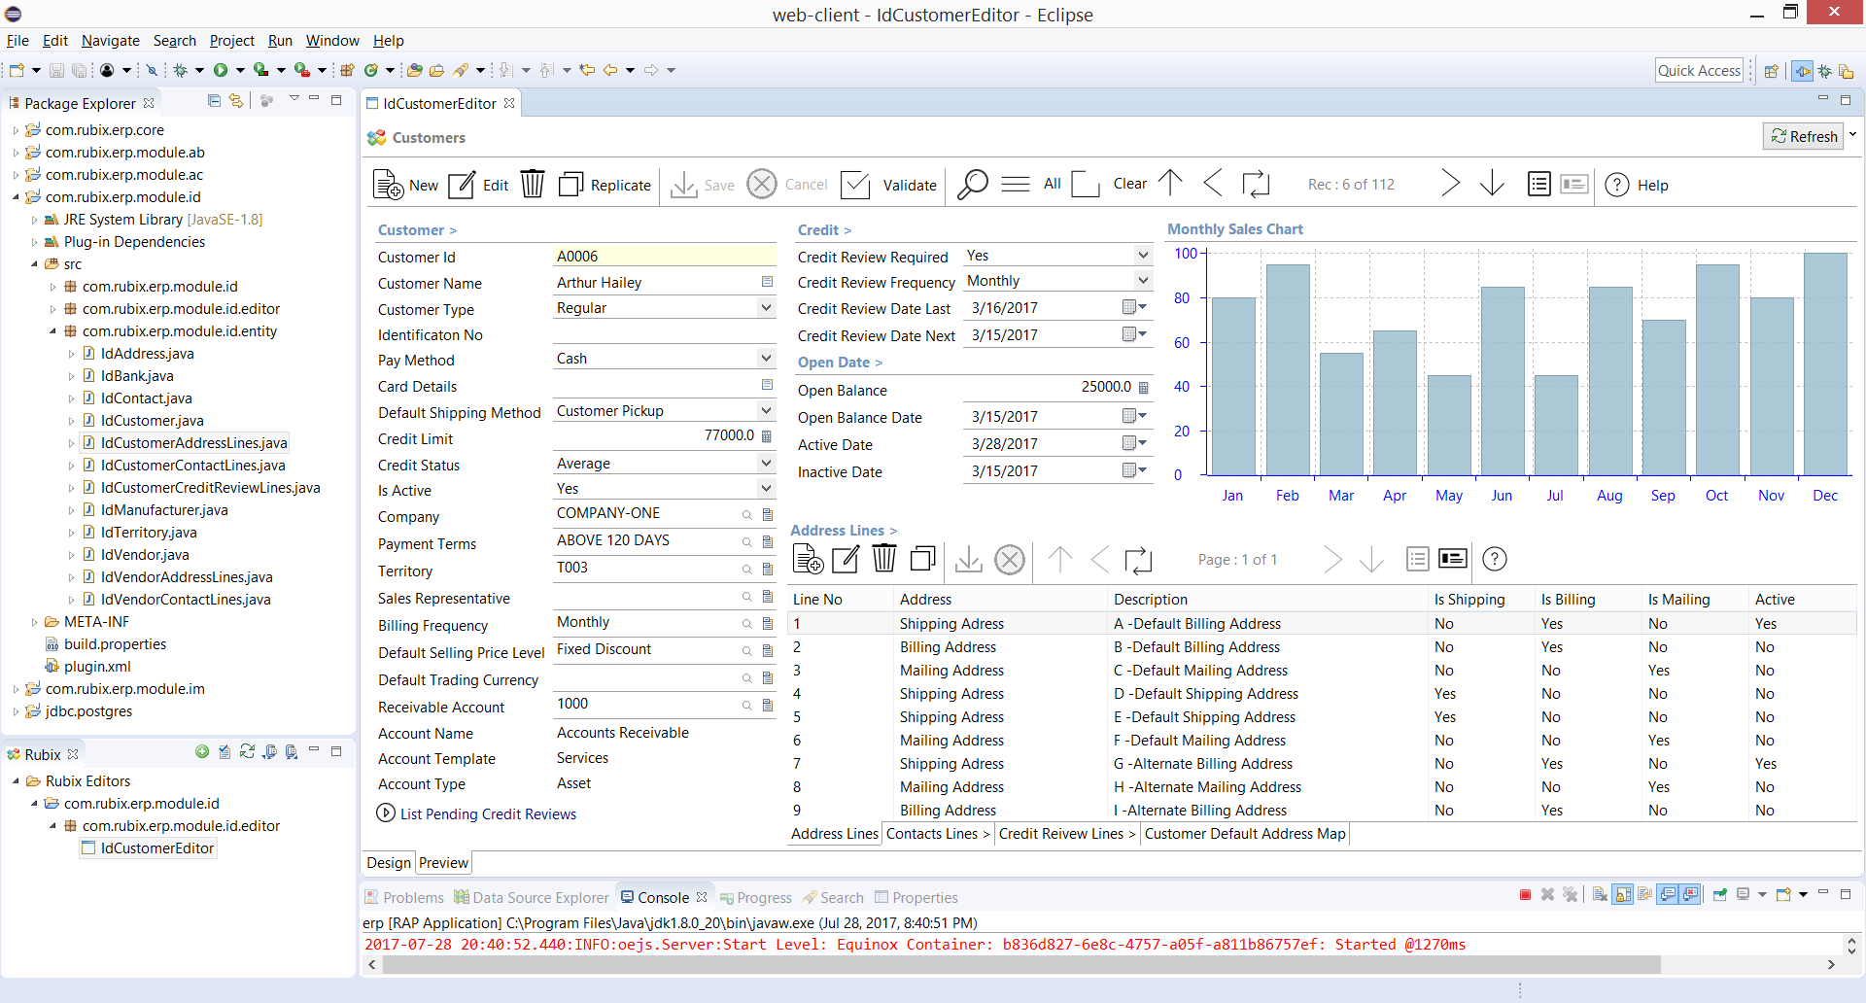The width and height of the screenshot is (1866, 1003).
Task: Click Customer Name input field
Action: point(657,282)
